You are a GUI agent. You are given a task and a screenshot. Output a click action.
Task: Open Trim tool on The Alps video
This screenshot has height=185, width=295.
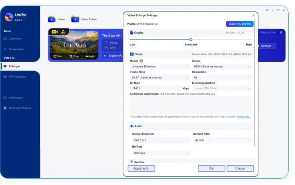click(58, 56)
